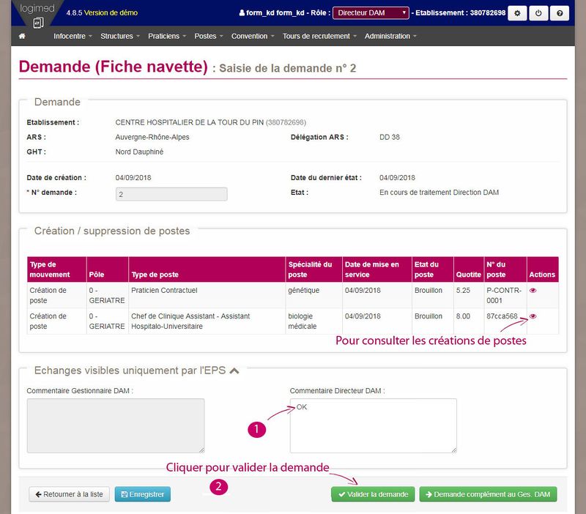The image size is (586, 514).
Task: Click the Etat du poste column header
Action: [432, 269]
